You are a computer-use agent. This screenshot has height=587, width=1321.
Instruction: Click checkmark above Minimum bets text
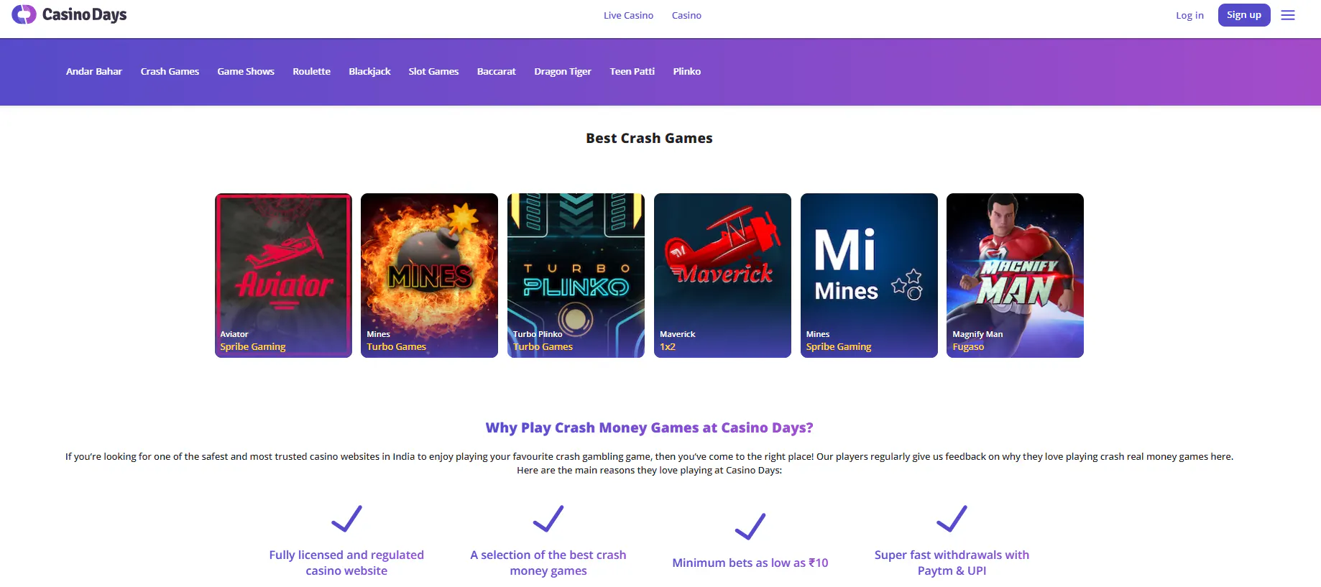(x=750, y=527)
